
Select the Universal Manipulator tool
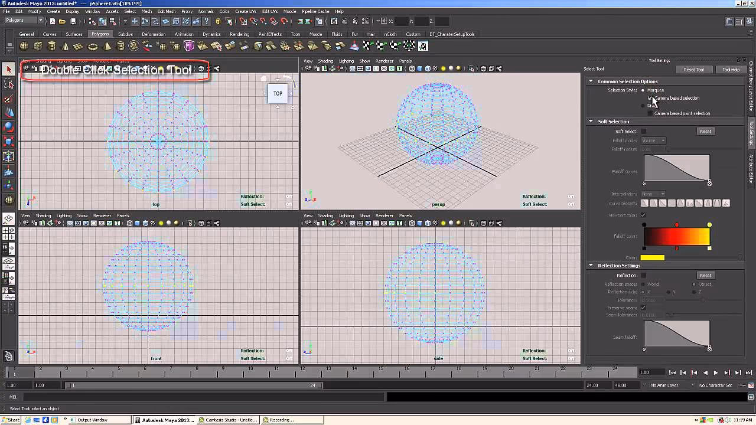click(x=8, y=156)
